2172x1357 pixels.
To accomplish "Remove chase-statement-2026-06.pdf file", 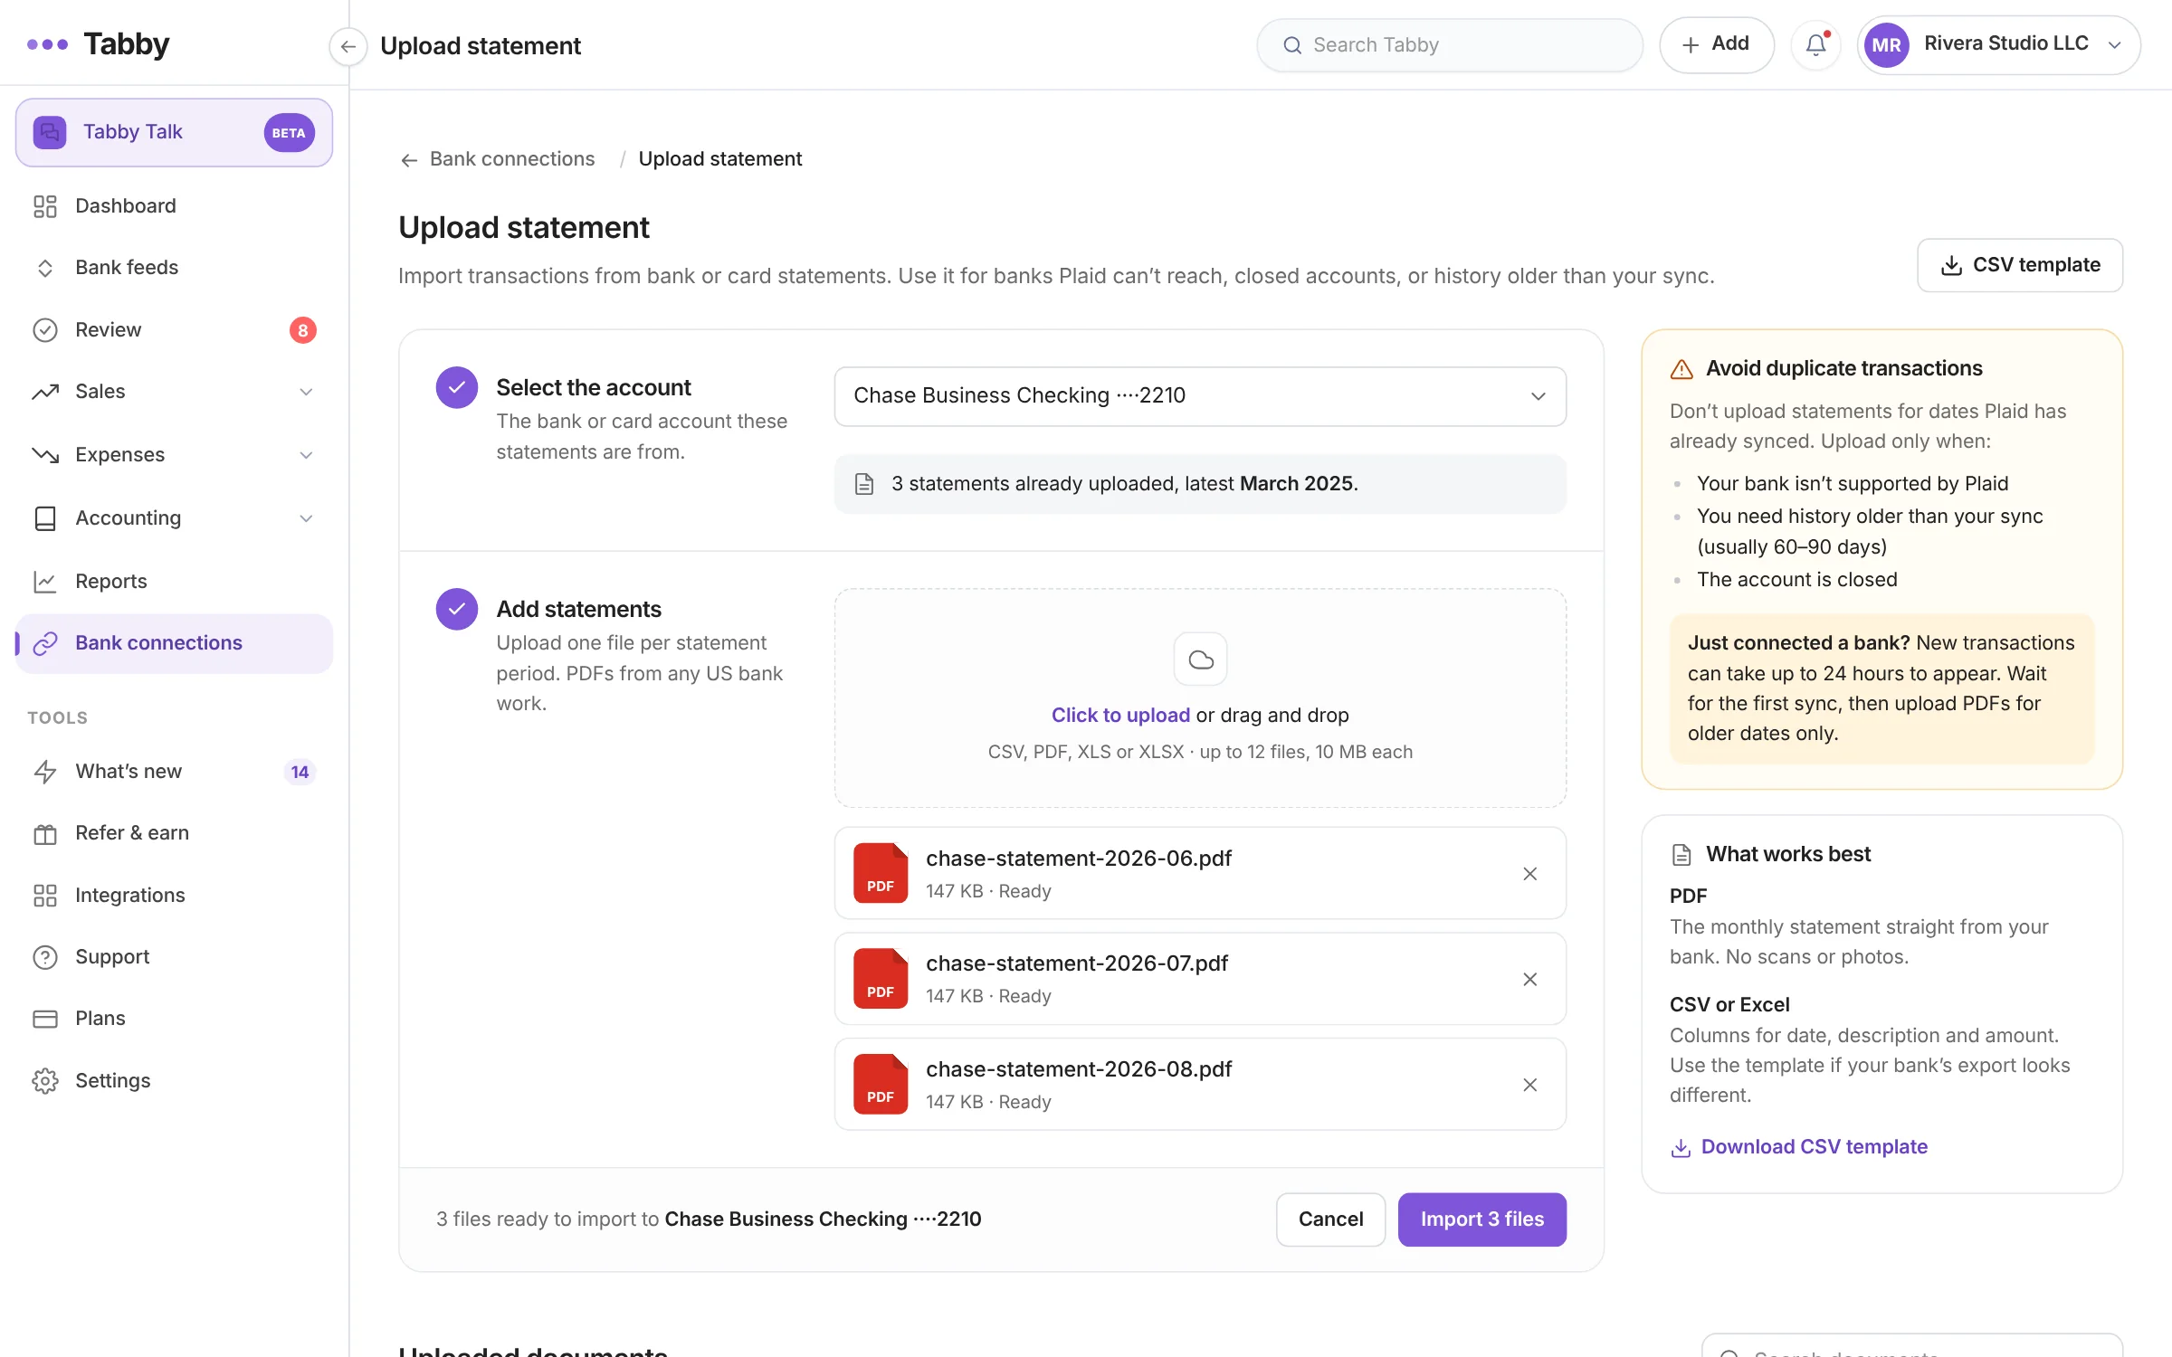I will point(1529,874).
